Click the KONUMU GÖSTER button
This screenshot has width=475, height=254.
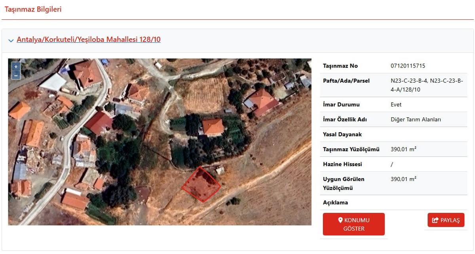[354, 224]
